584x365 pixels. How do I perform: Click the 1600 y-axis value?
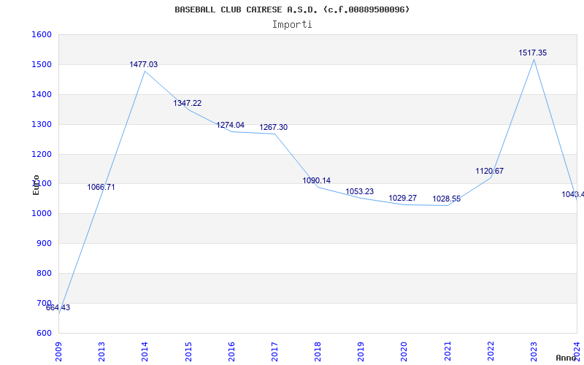pyautogui.click(x=42, y=34)
